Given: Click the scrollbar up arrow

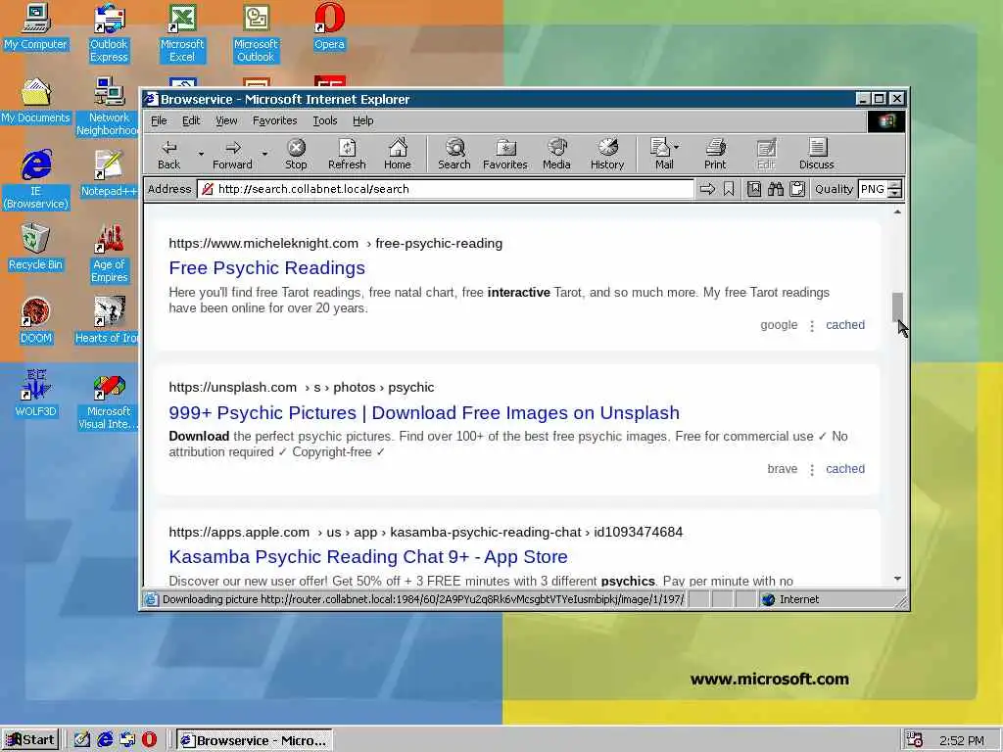Looking at the screenshot, I should [x=897, y=211].
